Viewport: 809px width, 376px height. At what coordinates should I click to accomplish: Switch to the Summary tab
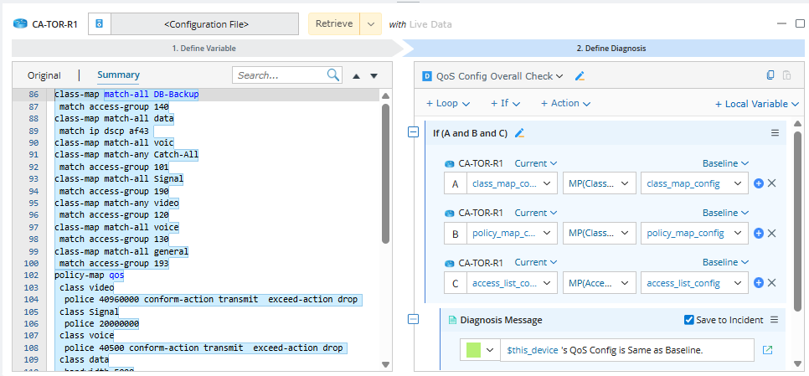[x=118, y=75]
